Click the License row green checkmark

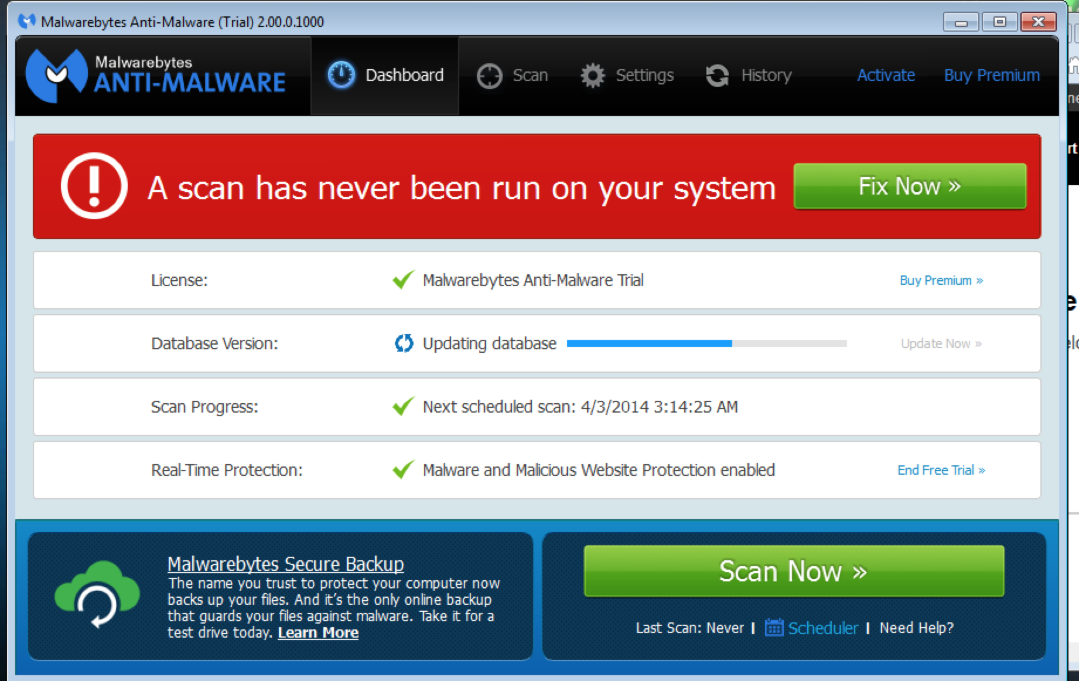[x=403, y=280]
